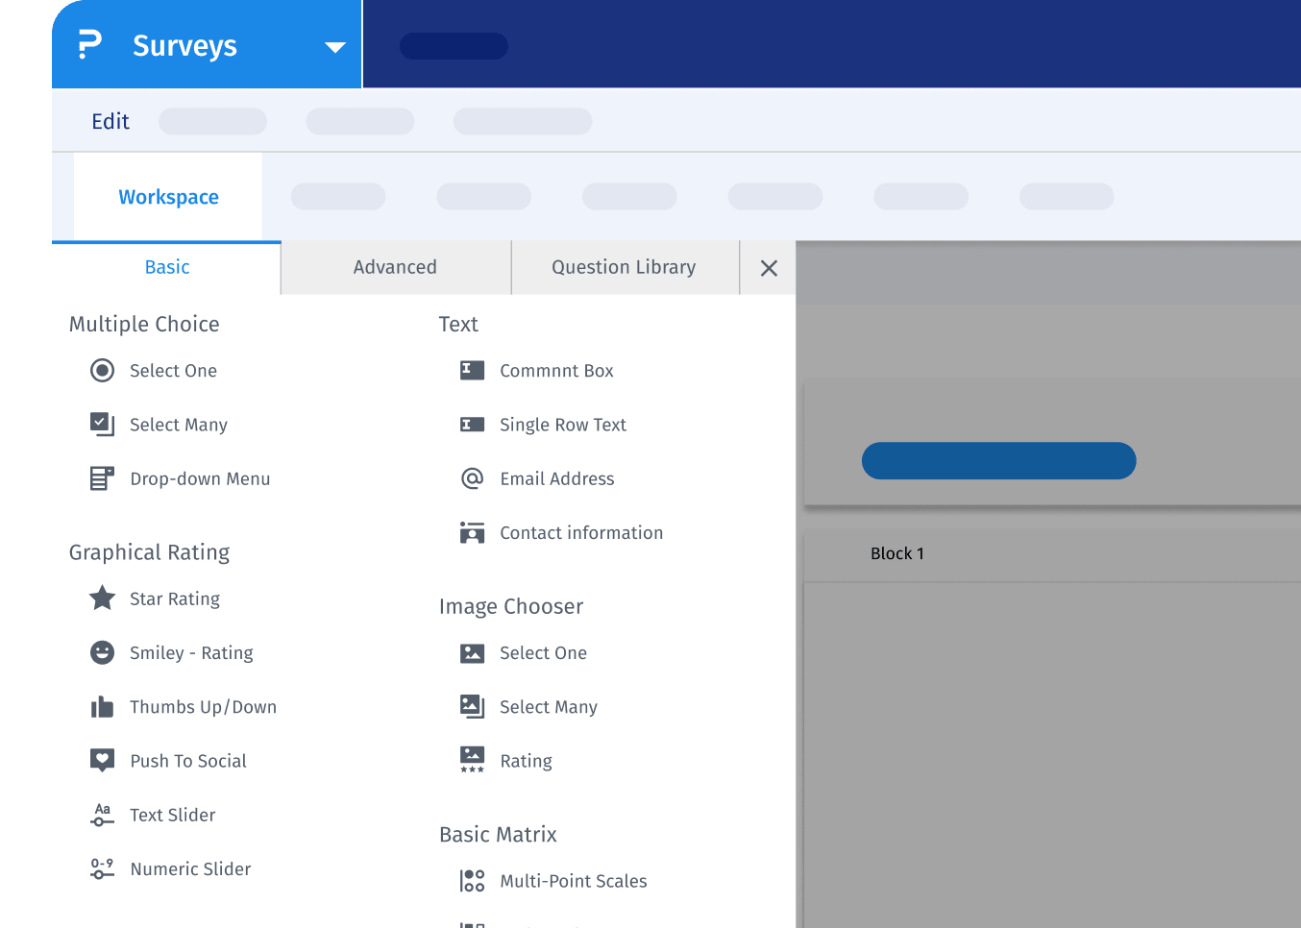This screenshot has height=928, width=1301.
Task: Open the Edit menu item
Action: (x=110, y=121)
